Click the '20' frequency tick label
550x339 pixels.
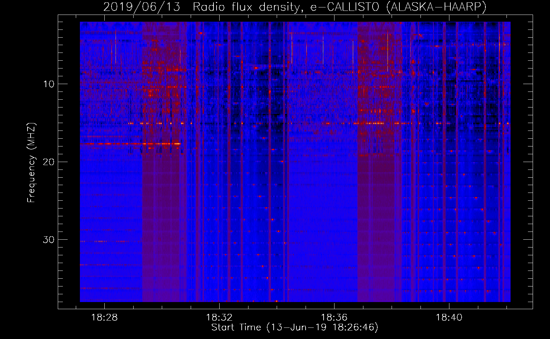[x=49, y=162]
